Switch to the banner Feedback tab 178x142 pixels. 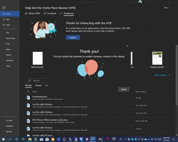click(x=50, y=13)
